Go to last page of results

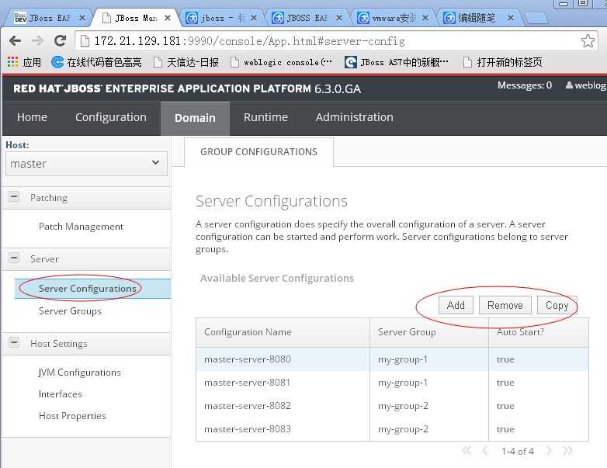(x=567, y=451)
